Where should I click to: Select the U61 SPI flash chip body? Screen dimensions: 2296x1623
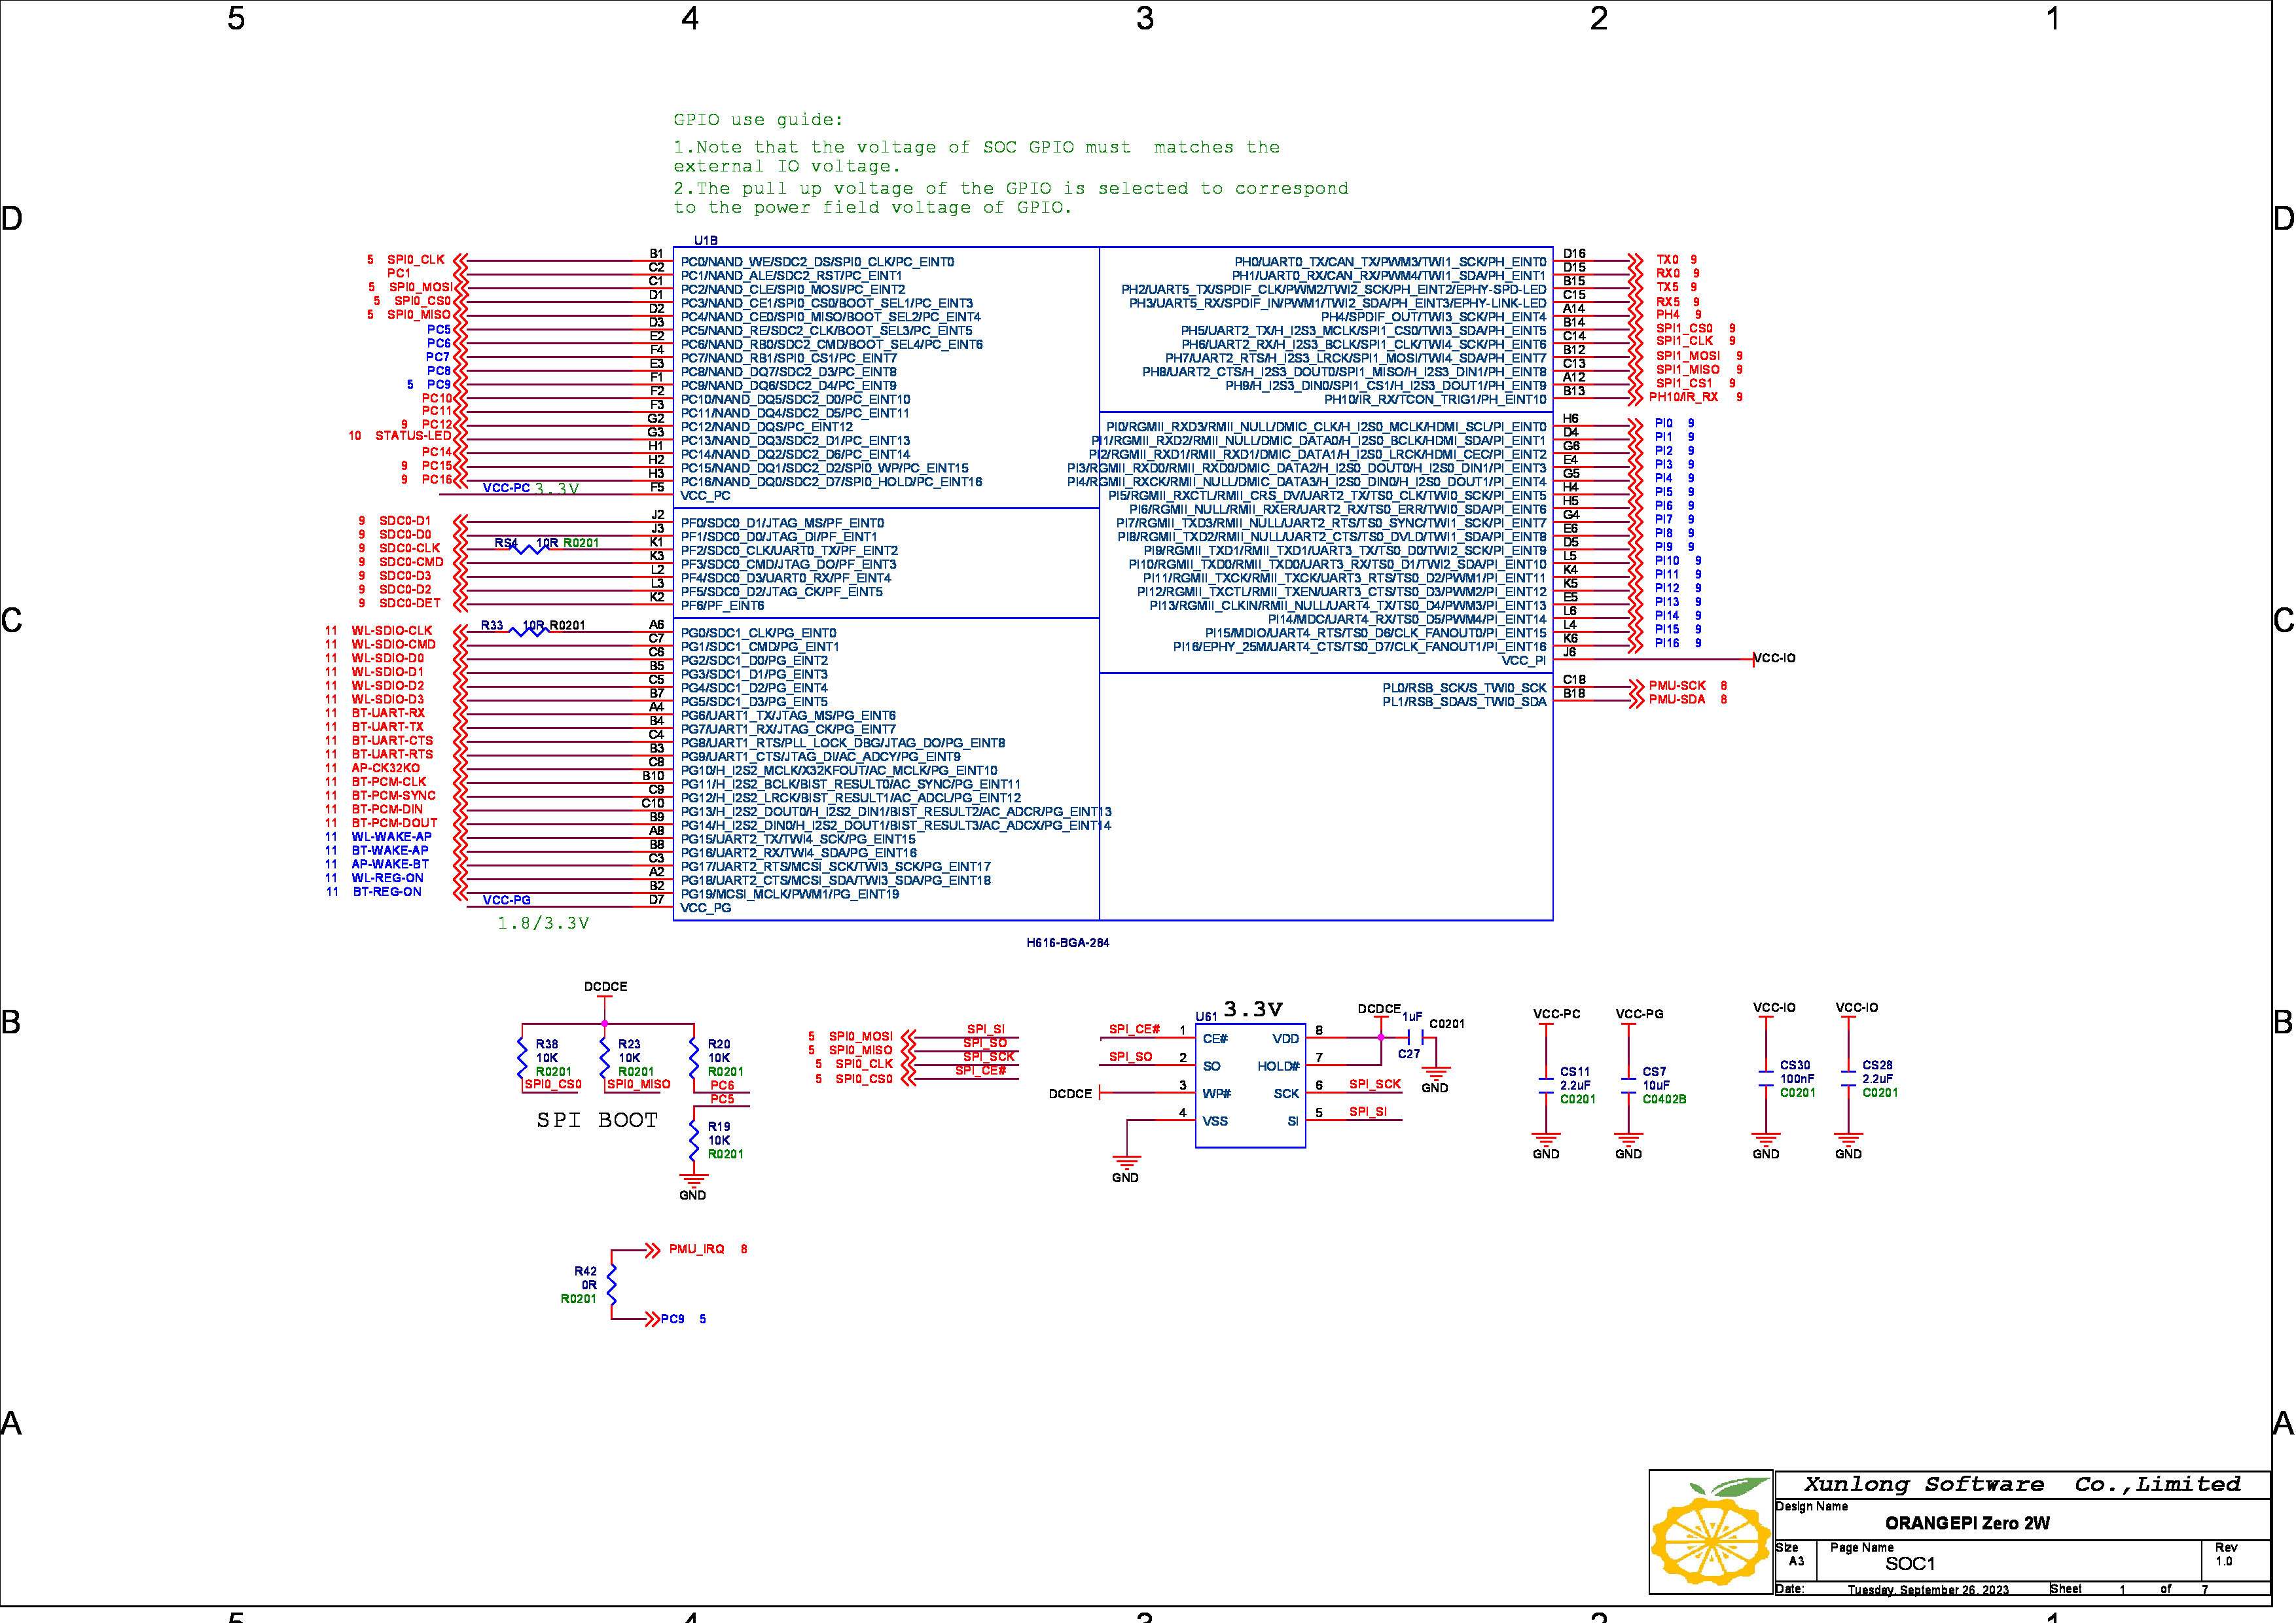tap(1250, 1085)
